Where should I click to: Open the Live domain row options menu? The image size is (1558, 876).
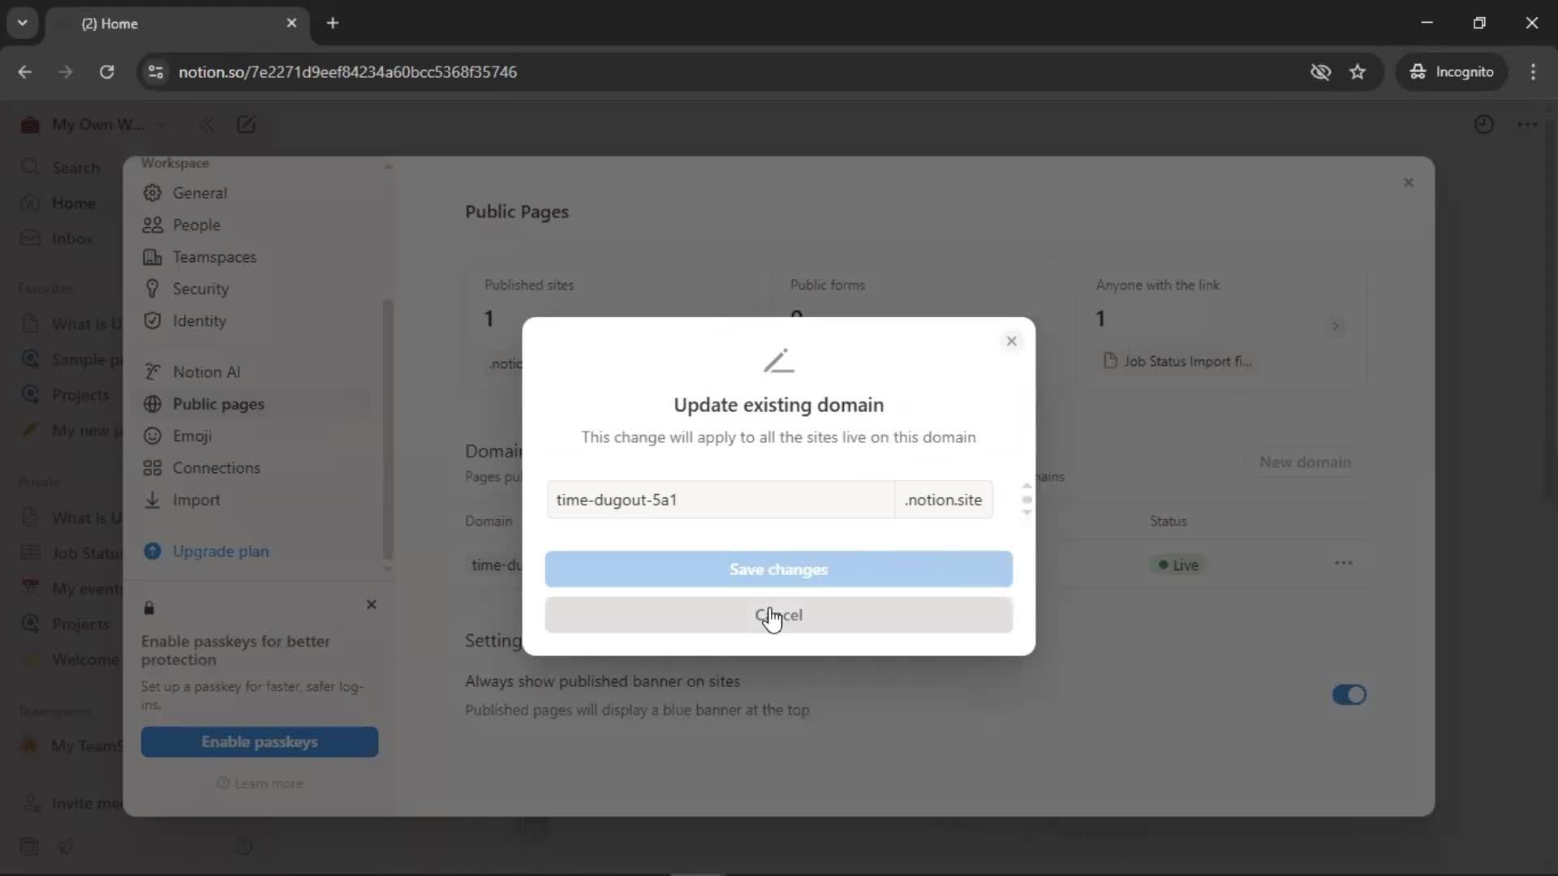coord(1343,563)
